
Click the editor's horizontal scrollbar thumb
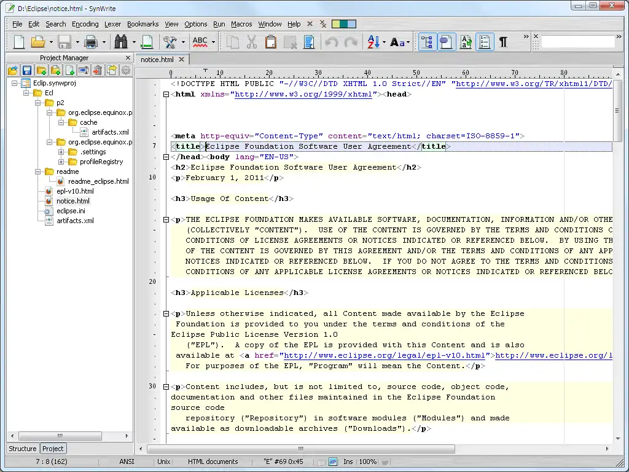300,449
